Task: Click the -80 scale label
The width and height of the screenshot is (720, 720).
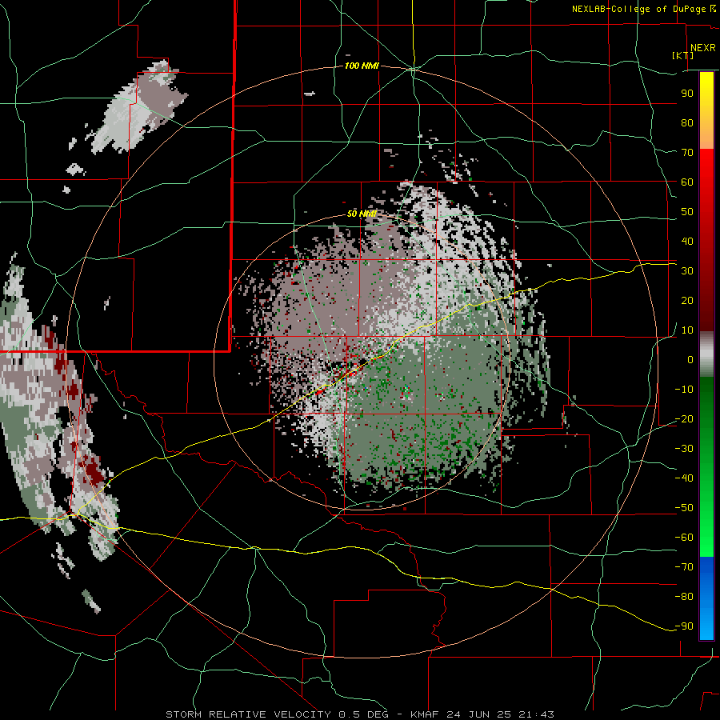Action: coord(684,597)
